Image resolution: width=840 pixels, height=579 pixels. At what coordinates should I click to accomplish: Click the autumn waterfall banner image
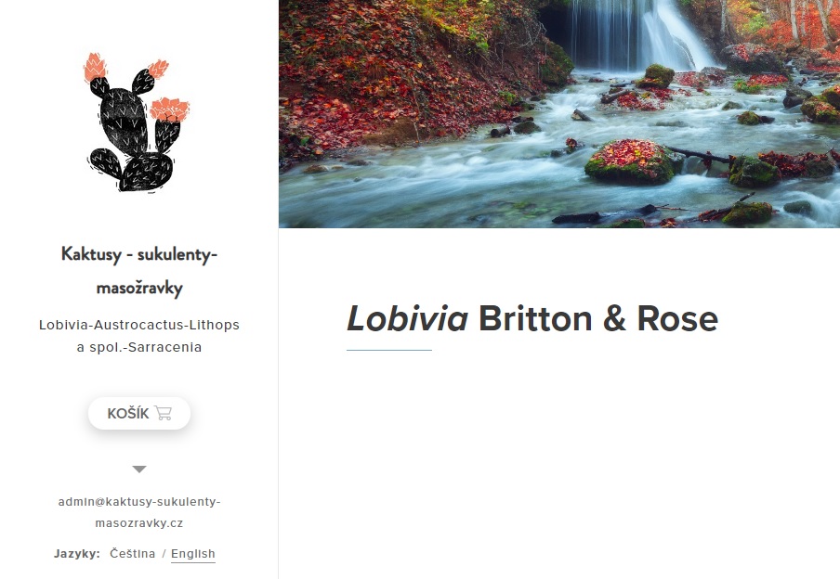559,114
